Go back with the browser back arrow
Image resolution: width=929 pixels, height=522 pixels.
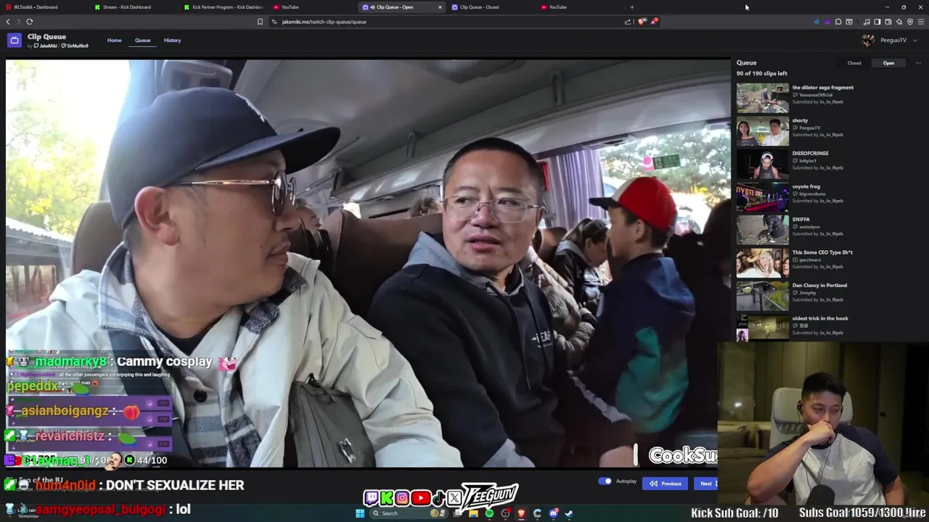click(8, 22)
